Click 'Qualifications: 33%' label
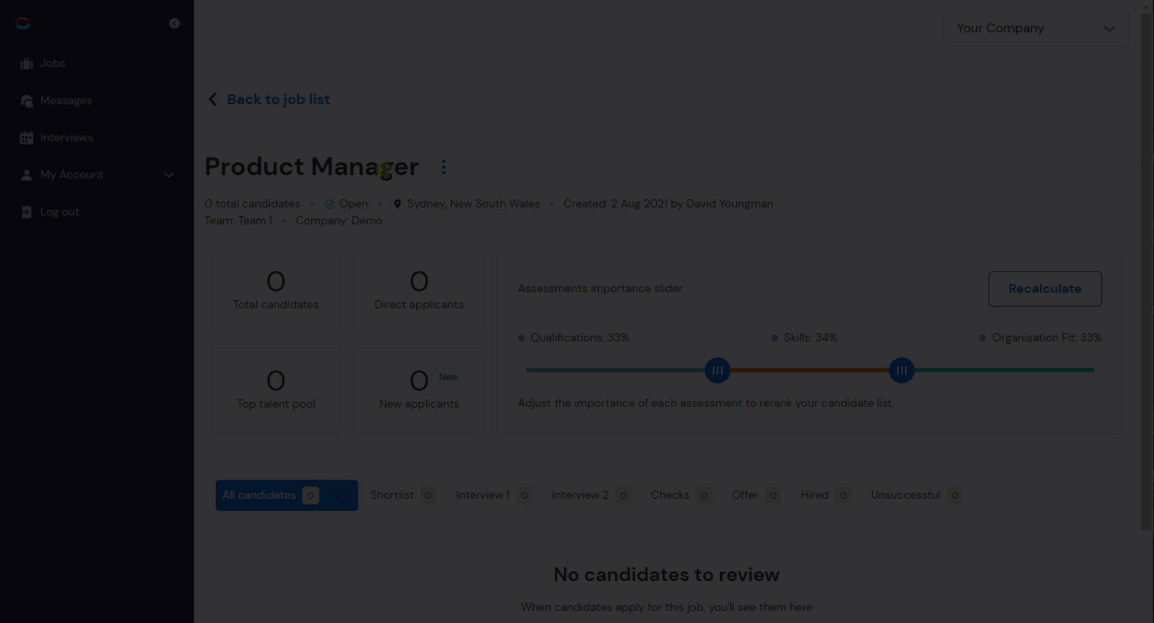The height and width of the screenshot is (623, 1154). pyautogui.click(x=579, y=337)
